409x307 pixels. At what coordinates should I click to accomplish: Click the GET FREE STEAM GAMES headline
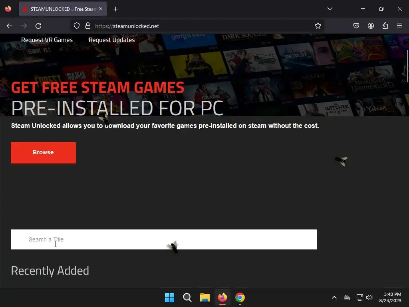pos(97,87)
